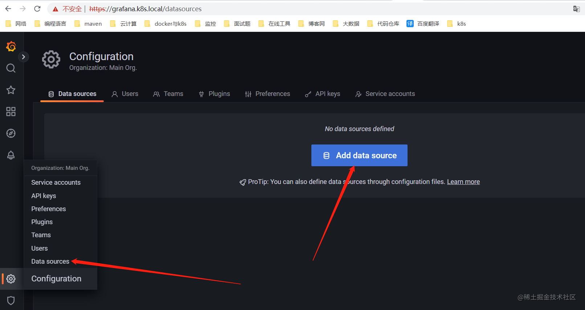Open the k8s bookmark folder

tap(457, 24)
